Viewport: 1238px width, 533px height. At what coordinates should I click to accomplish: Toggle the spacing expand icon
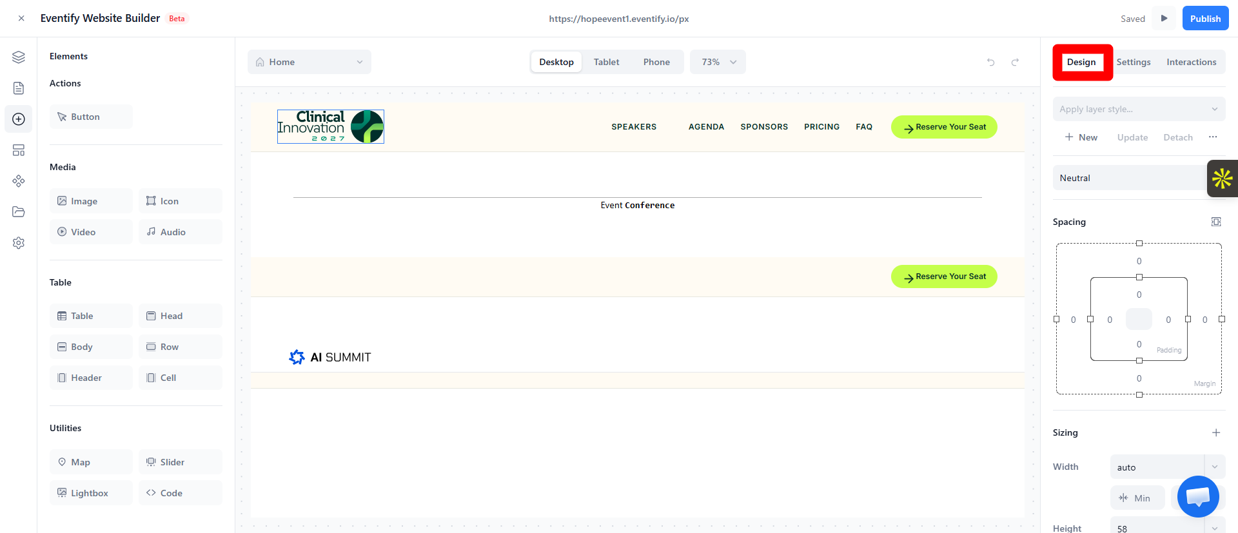[1216, 222]
